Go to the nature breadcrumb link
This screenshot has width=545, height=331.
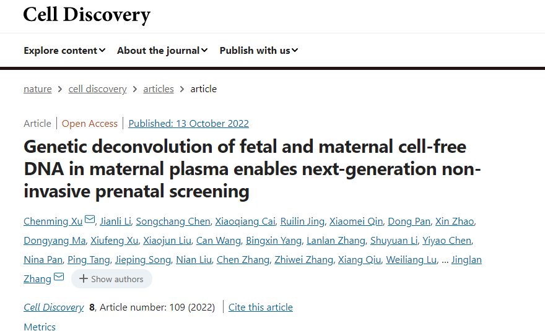coord(38,89)
